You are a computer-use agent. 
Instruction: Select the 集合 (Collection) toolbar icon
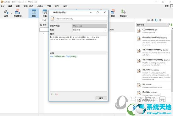point(34,13)
